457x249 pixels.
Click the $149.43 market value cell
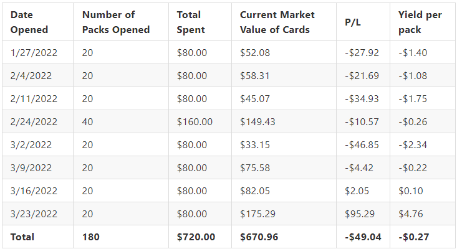point(257,121)
